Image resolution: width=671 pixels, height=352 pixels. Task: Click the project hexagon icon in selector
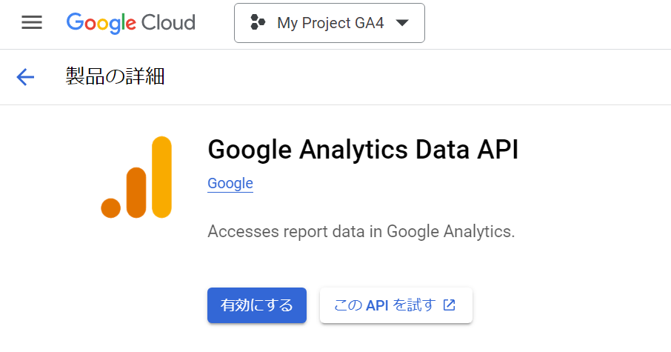click(258, 23)
